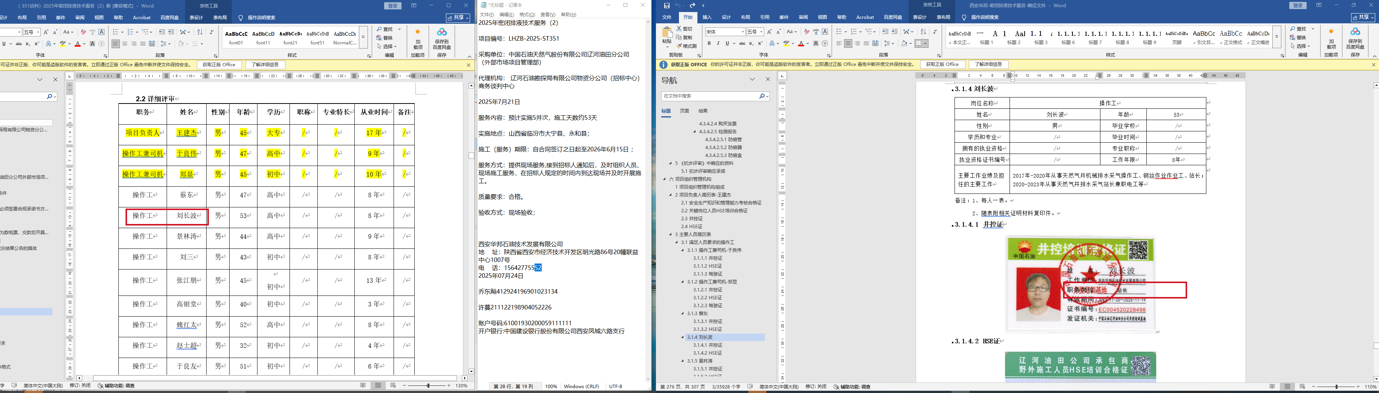Toggle bold in right Word ribbon
Viewport: 1379px width, 393px height.
tap(709, 43)
